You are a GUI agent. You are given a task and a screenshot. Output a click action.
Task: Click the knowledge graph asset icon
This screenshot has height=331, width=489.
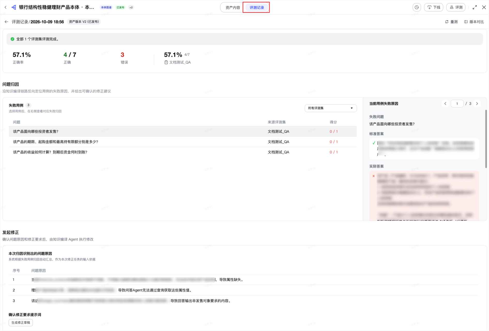(x=14, y=7)
